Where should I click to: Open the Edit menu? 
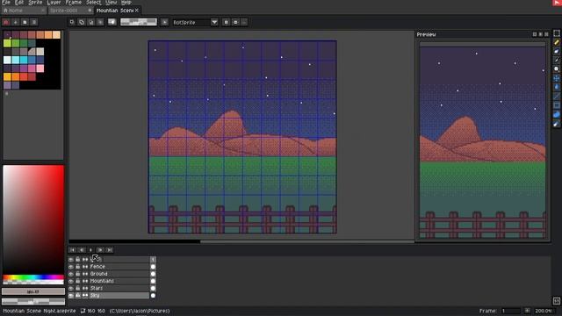click(19, 2)
